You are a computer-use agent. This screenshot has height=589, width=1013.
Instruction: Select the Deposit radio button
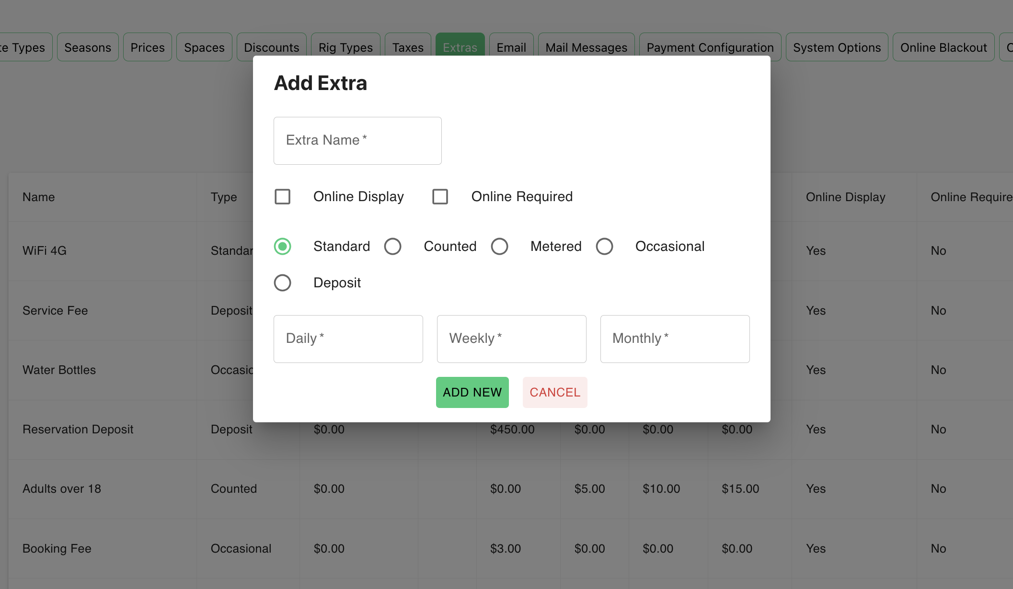coord(282,283)
